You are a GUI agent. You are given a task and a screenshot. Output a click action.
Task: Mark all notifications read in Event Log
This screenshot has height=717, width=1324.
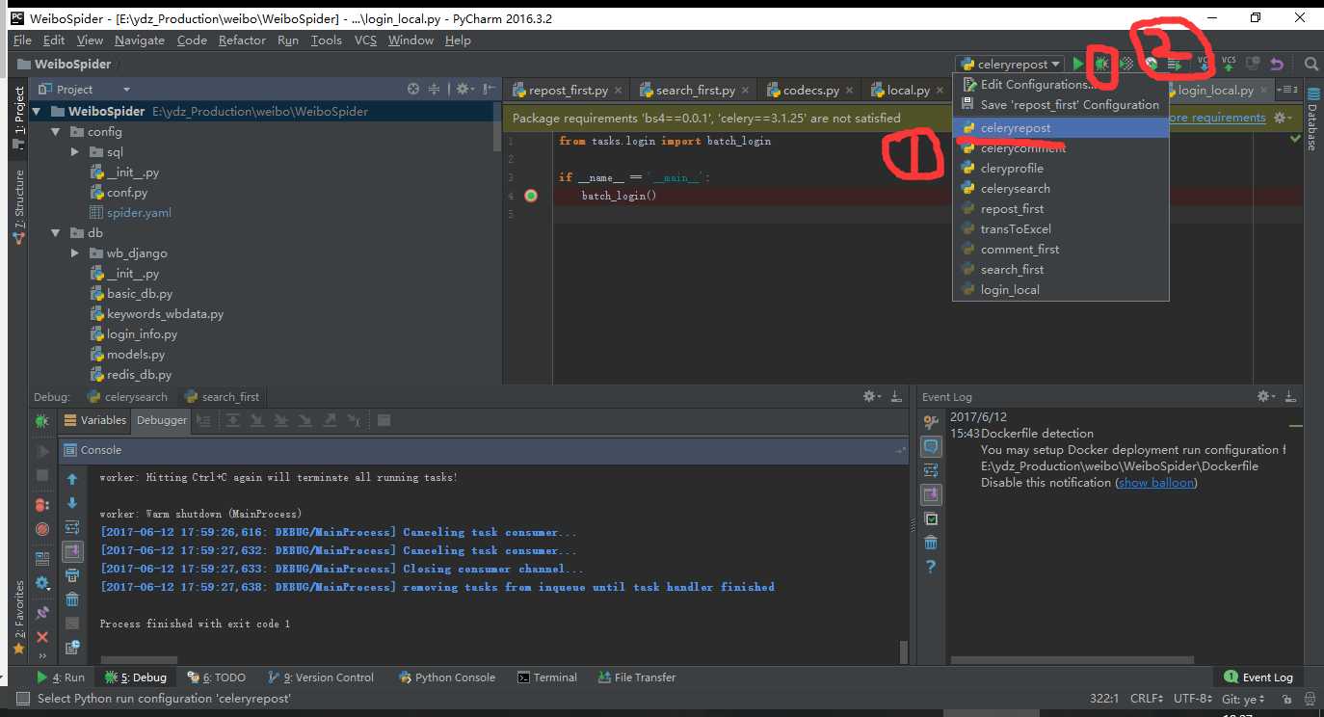(931, 518)
